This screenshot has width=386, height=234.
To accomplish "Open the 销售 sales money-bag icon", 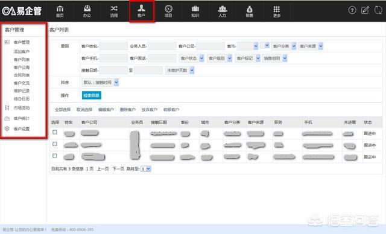I will 249,11.
